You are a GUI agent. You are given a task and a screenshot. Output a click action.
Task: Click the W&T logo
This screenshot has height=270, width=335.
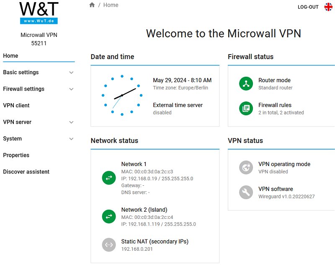[x=39, y=13]
